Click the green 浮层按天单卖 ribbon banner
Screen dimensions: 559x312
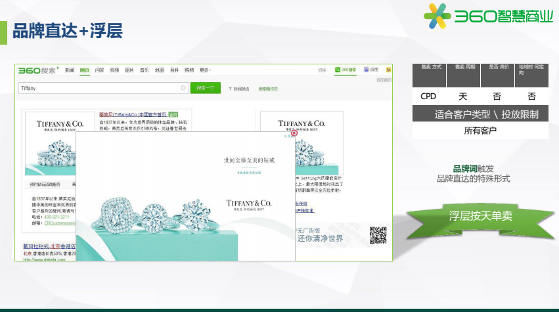[480, 216]
